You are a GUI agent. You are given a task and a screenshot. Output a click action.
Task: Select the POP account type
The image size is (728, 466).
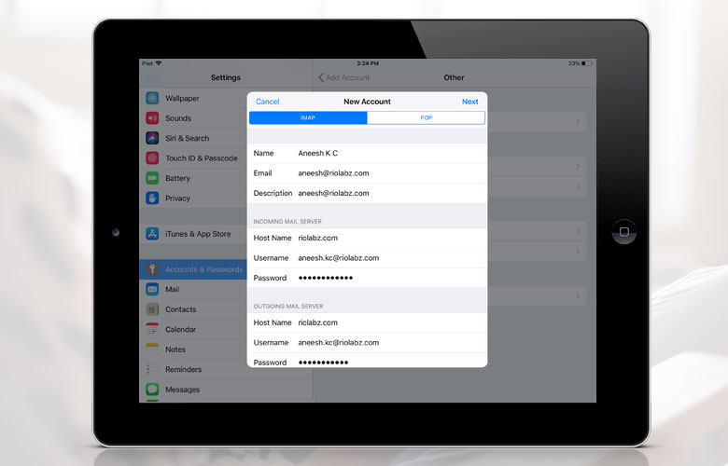click(426, 118)
